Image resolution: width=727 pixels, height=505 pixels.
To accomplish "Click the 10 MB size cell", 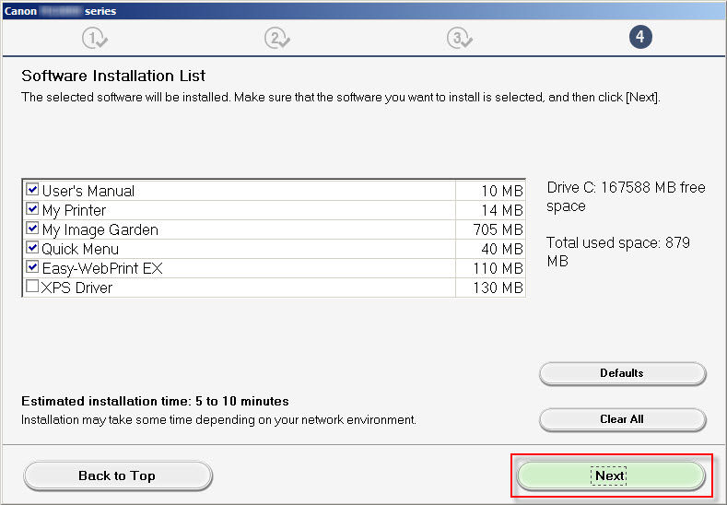I will (490, 191).
